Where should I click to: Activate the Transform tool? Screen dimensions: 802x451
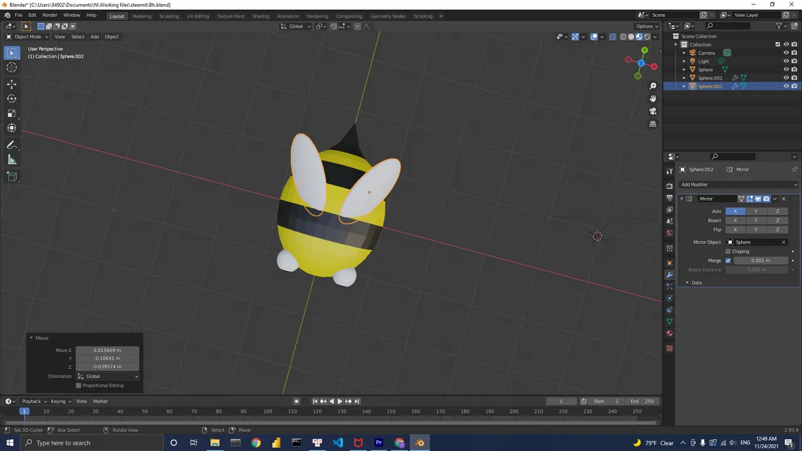pyautogui.click(x=12, y=128)
